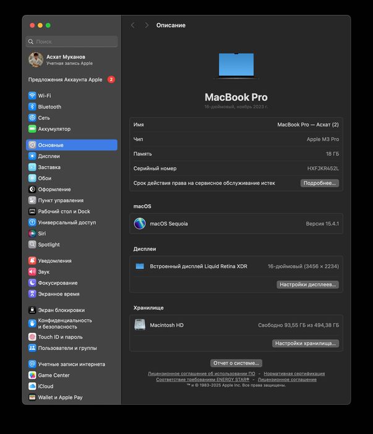Click the Touch ID и пароль fingerprint icon
This screenshot has height=434, width=373.
[32, 337]
